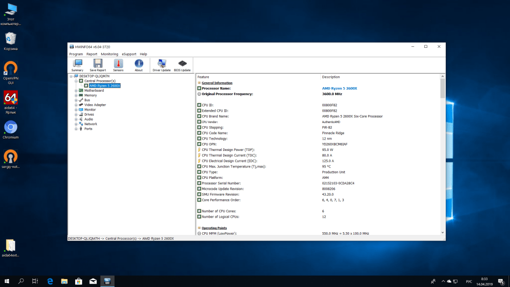Open the sergiy-not... OpenVPN config icon

(x=11, y=159)
